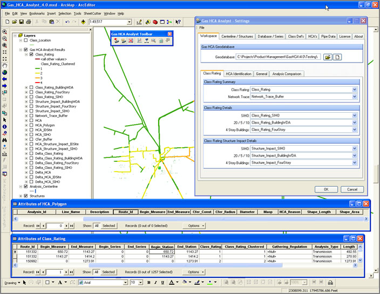This screenshot has width=380, height=294.
Task: Switch to HCA Identification tab
Action: point(239,74)
